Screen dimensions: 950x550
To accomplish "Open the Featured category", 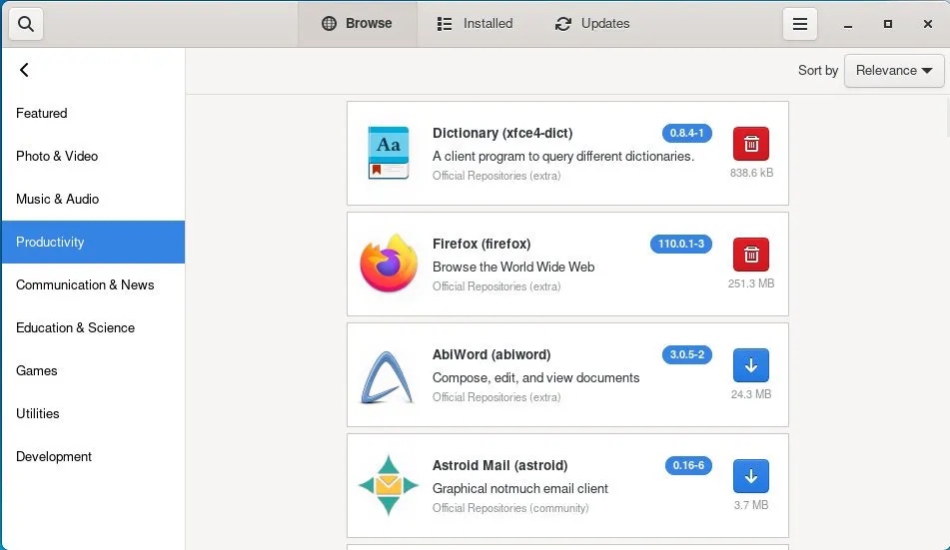I will (x=42, y=114).
